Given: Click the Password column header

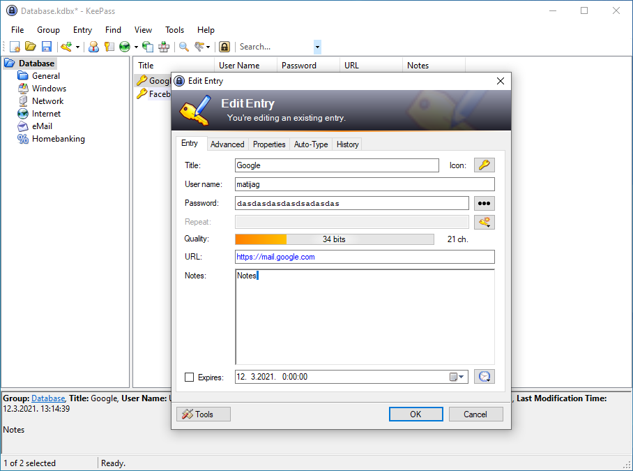Looking at the screenshot, I should [308, 66].
